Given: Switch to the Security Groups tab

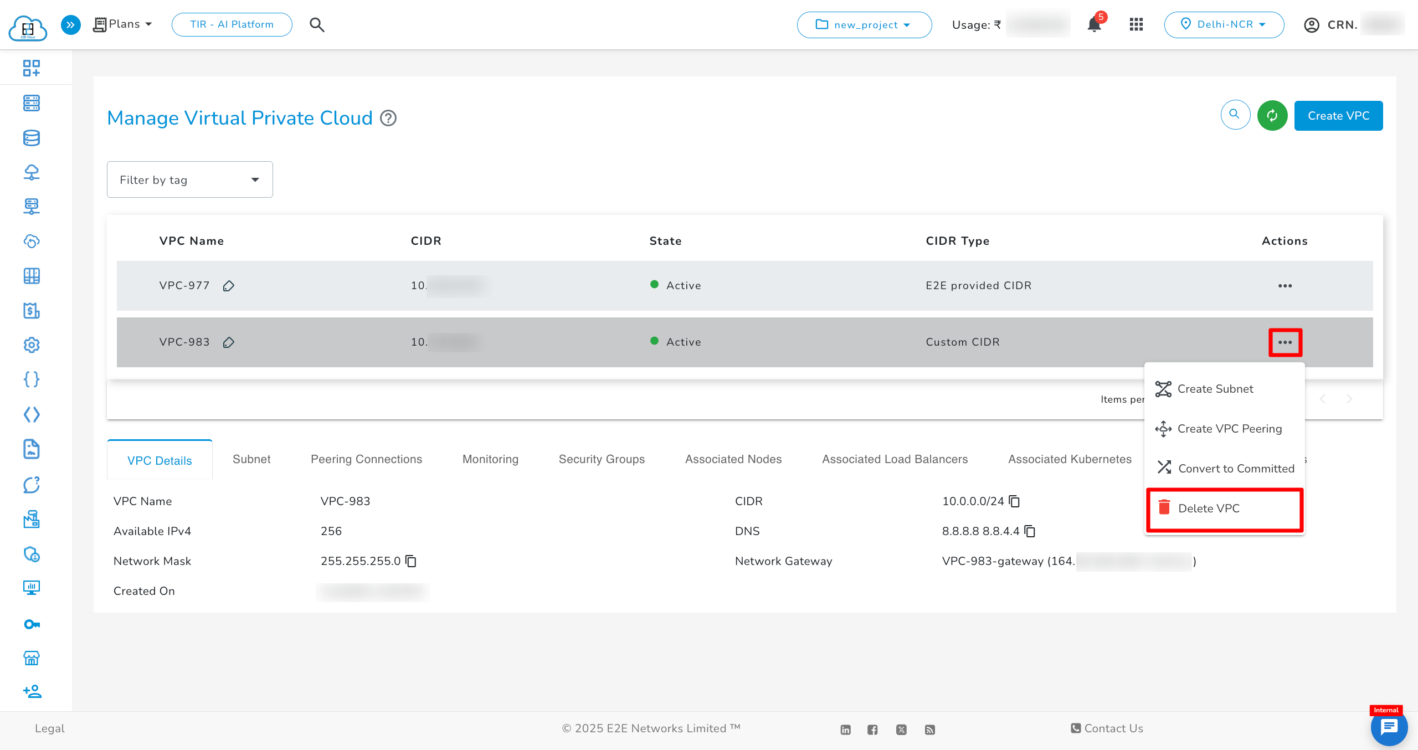Looking at the screenshot, I should click(x=602, y=459).
